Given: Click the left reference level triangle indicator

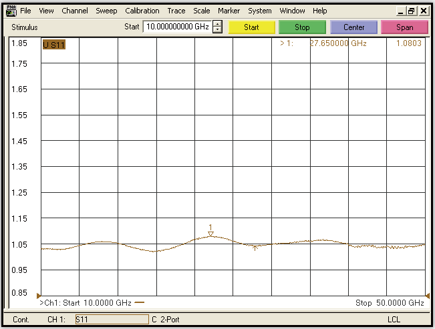Looking at the screenshot, I should pyautogui.click(x=39, y=296).
